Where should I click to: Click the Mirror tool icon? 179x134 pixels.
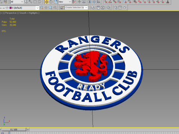(89, 2)
